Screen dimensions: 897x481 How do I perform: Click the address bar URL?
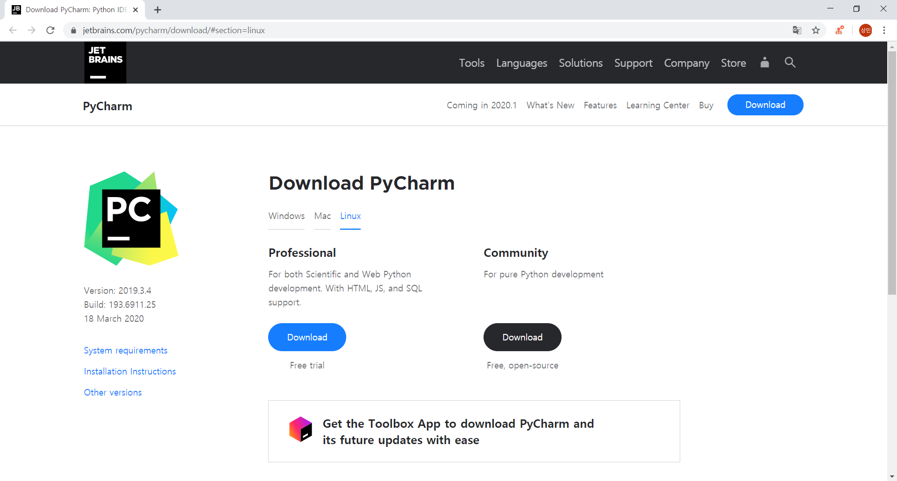click(x=174, y=30)
